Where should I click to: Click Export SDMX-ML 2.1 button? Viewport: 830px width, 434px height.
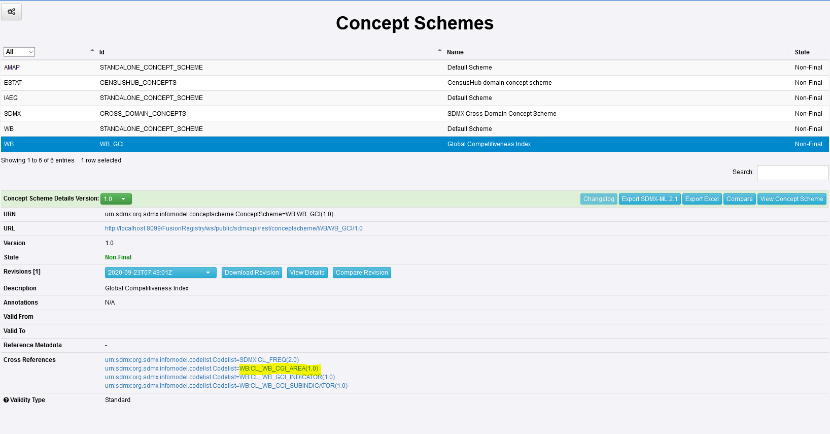[x=649, y=199]
